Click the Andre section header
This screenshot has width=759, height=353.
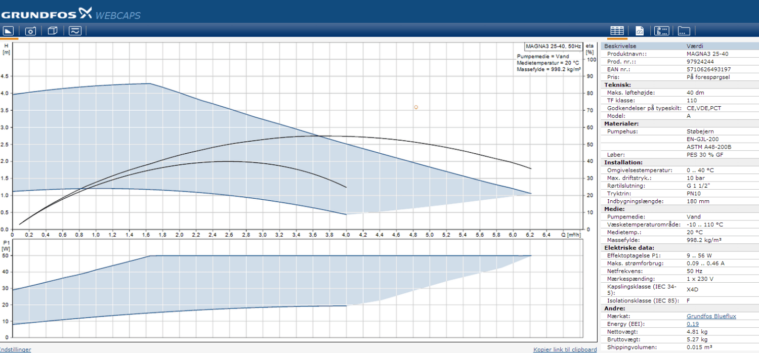614,308
